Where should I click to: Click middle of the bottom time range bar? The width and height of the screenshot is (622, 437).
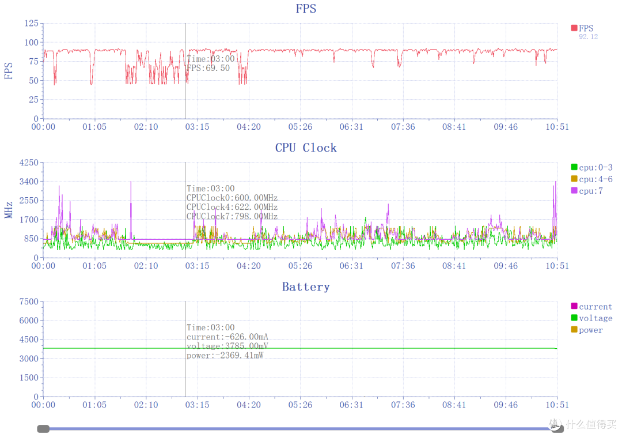[x=300, y=429]
